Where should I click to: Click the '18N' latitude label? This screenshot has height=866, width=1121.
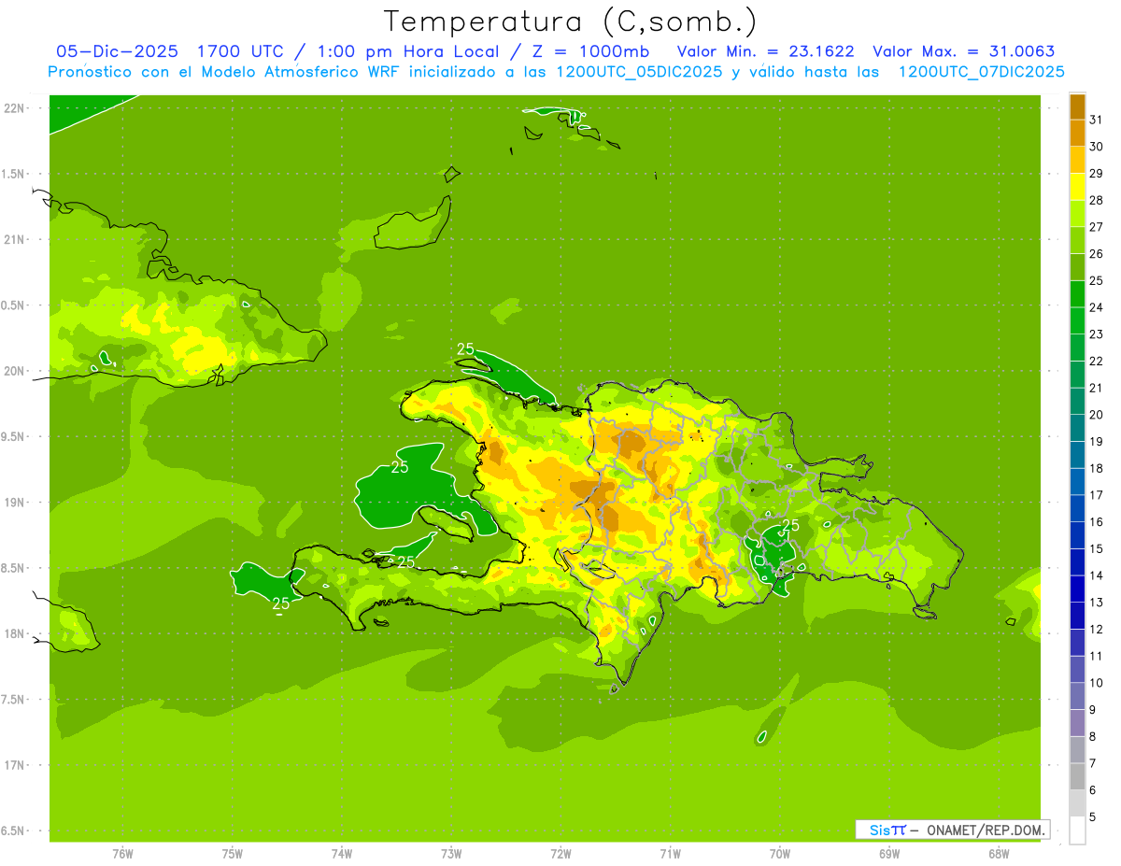pyautogui.click(x=15, y=633)
